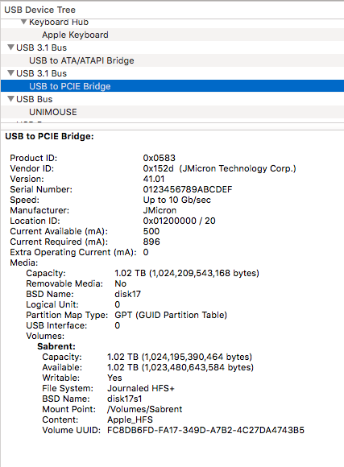344x467 pixels.
Task: Click Volume UUID value FC8DB6FD-FA17-349D-A7B2-4C27DA4743B5
Action: [205, 430]
